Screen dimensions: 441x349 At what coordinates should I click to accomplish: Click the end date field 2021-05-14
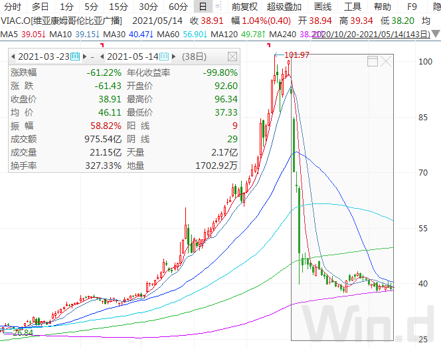tap(132, 57)
